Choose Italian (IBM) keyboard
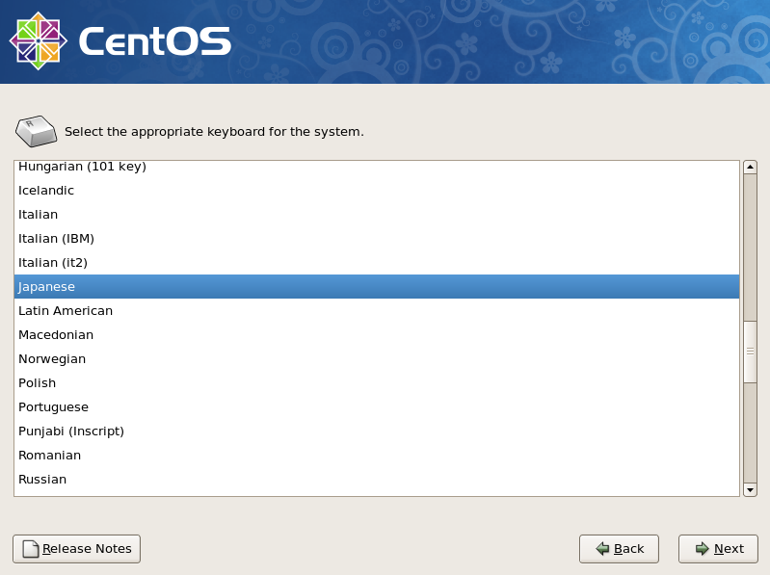Viewport: 770px width, 575px height. pos(377,239)
